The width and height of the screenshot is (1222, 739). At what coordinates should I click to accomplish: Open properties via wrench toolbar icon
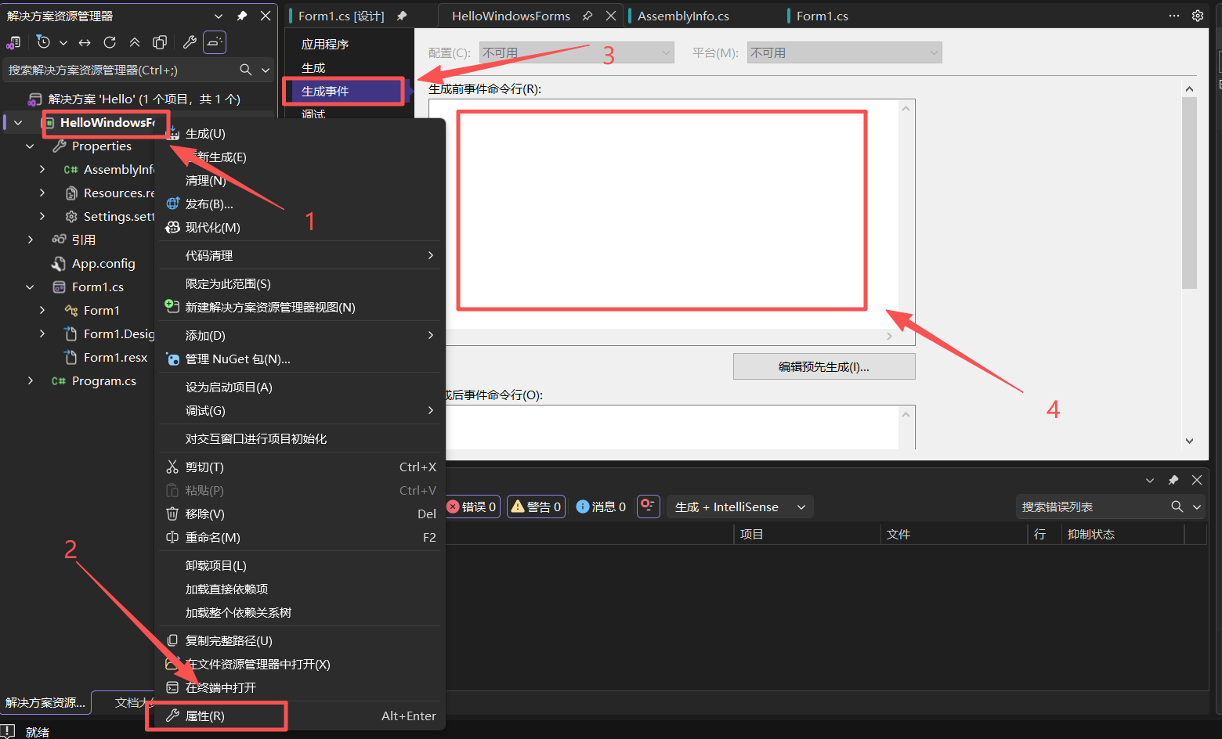pyautogui.click(x=190, y=42)
